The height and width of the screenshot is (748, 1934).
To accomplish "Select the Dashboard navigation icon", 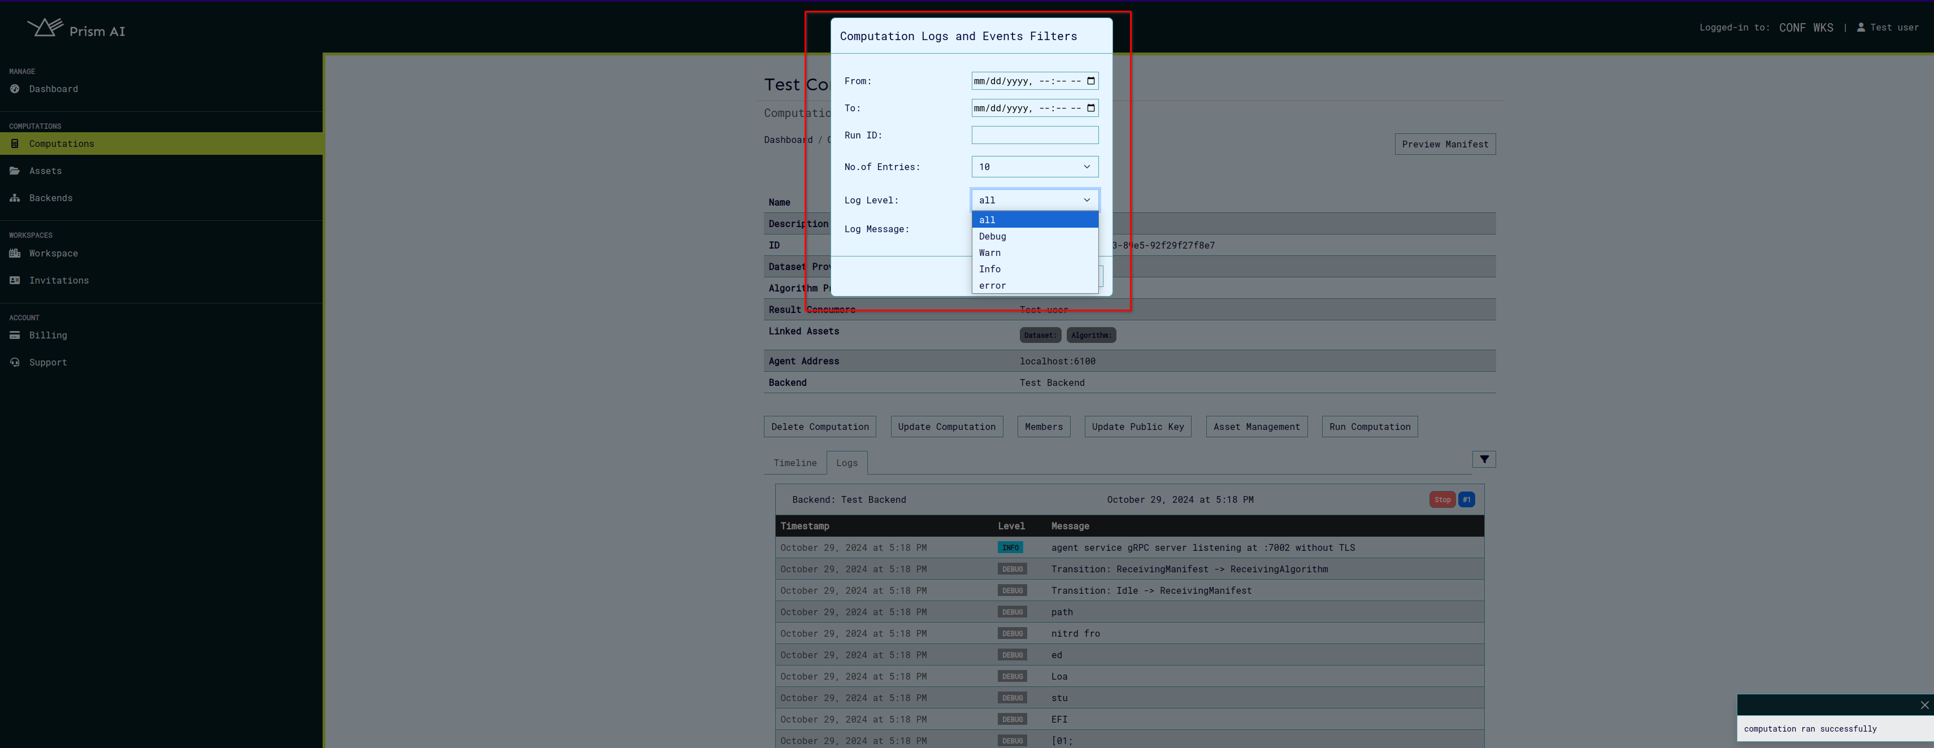I will point(15,88).
